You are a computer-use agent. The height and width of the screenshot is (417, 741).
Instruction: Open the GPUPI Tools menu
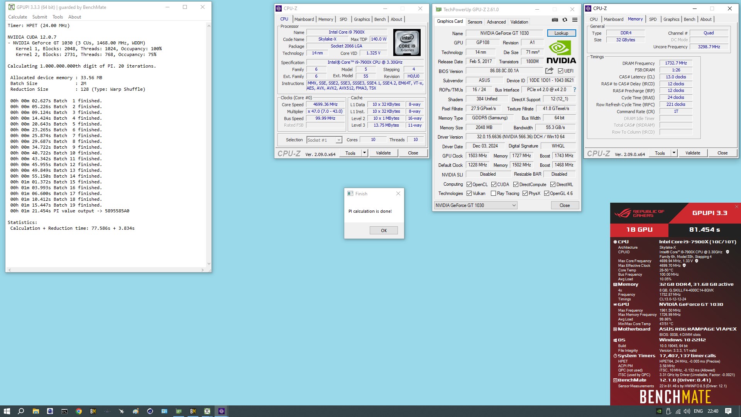[x=58, y=17]
